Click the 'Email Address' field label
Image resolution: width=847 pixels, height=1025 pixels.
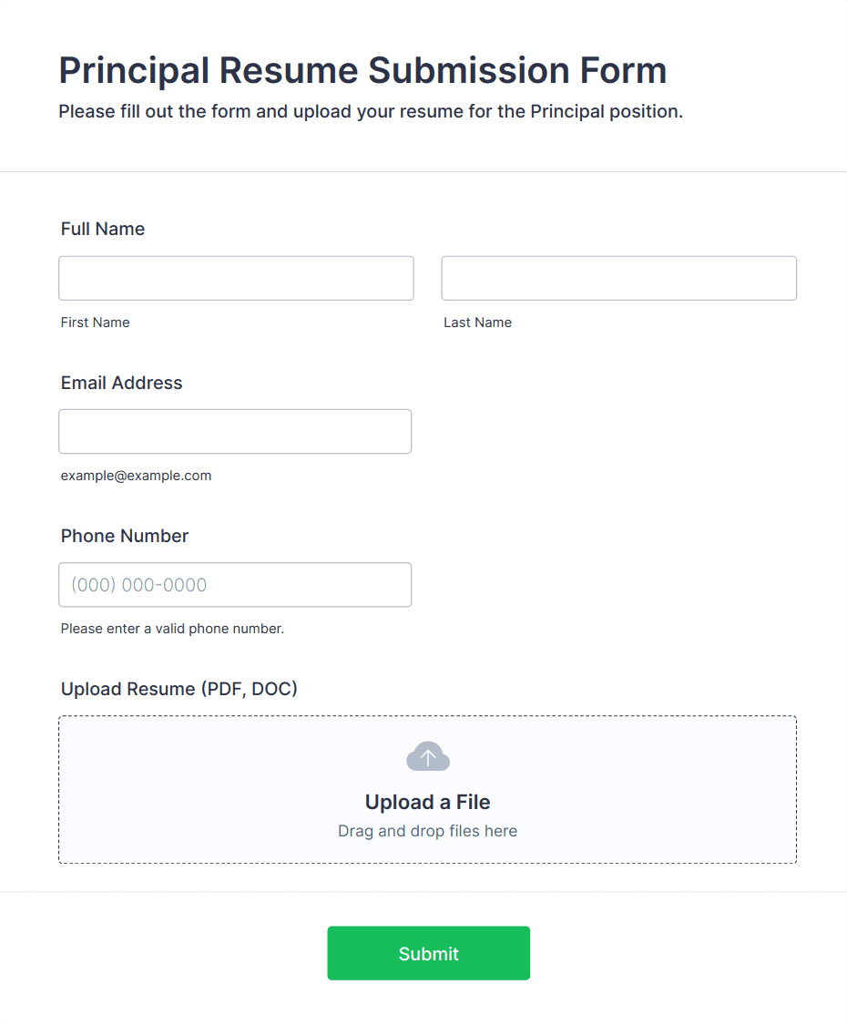point(121,383)
